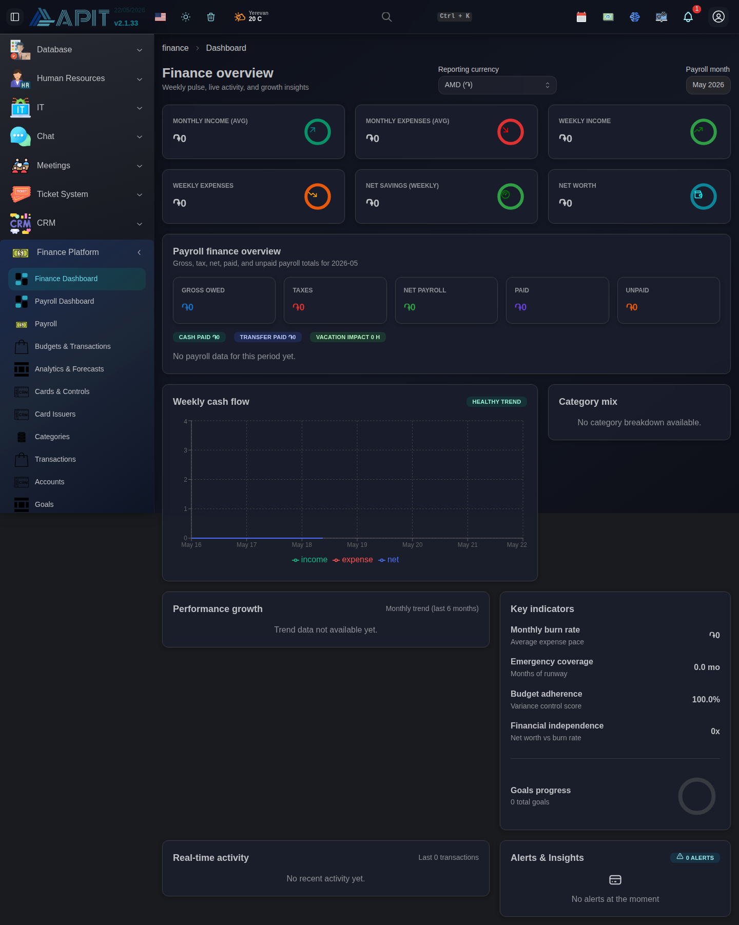Toggle the sidebar collapse icon
Image resolution: width=739 pixels, height=925 pixels.
15,17
